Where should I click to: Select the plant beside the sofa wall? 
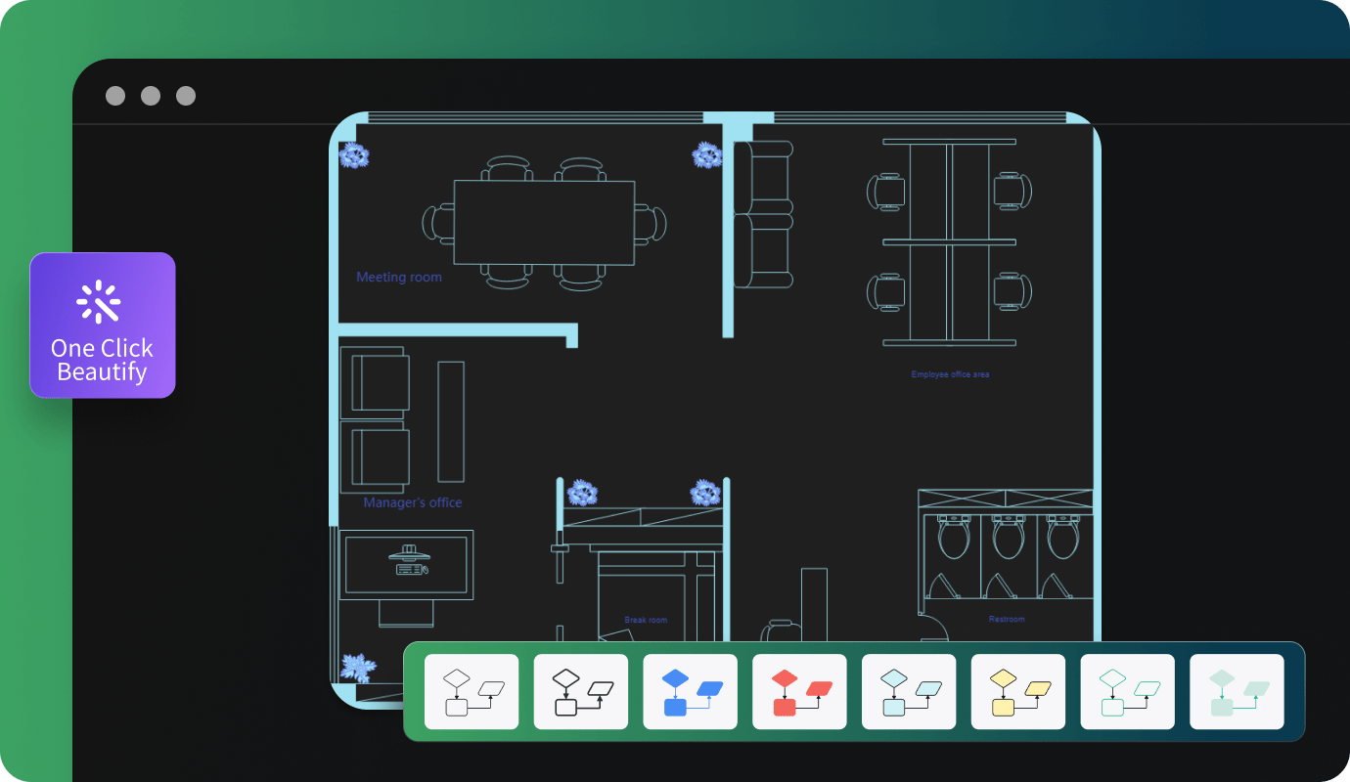click(x=706, y=154)
